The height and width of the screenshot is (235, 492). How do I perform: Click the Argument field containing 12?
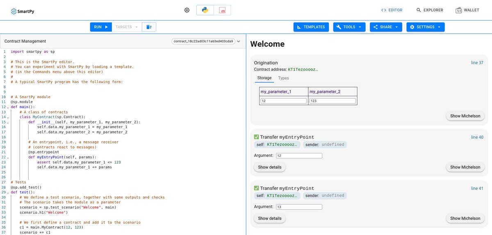299,156
